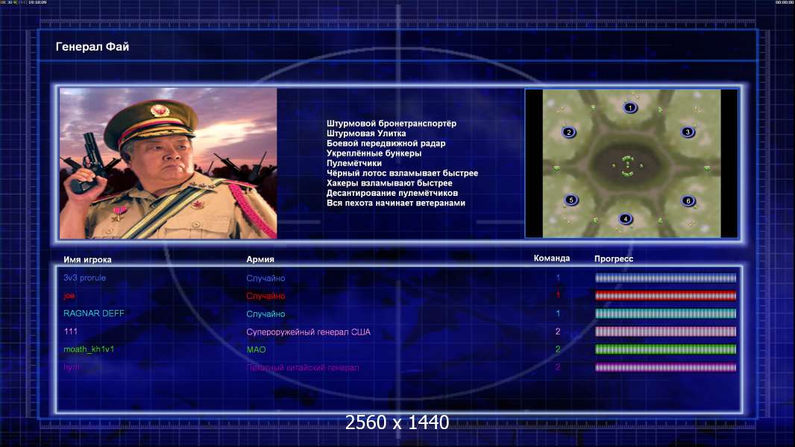The height and width of the screenshot is (447, 795).
Task: Click team number of RAGNAR DEFF
Action: coord(558,314)
